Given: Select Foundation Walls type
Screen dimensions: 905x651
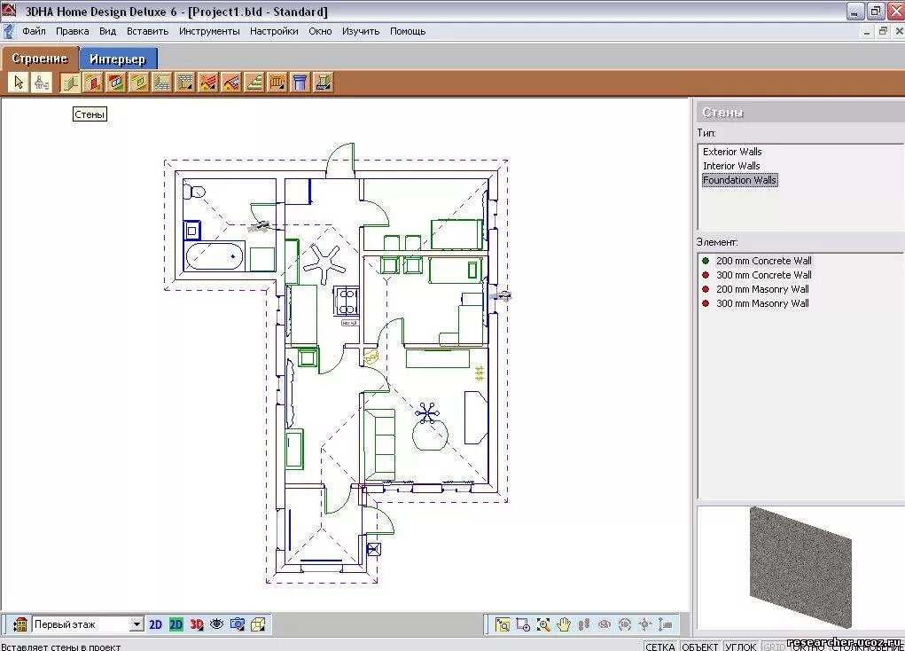Looking at the screenshot, I should tap(739, 180).
